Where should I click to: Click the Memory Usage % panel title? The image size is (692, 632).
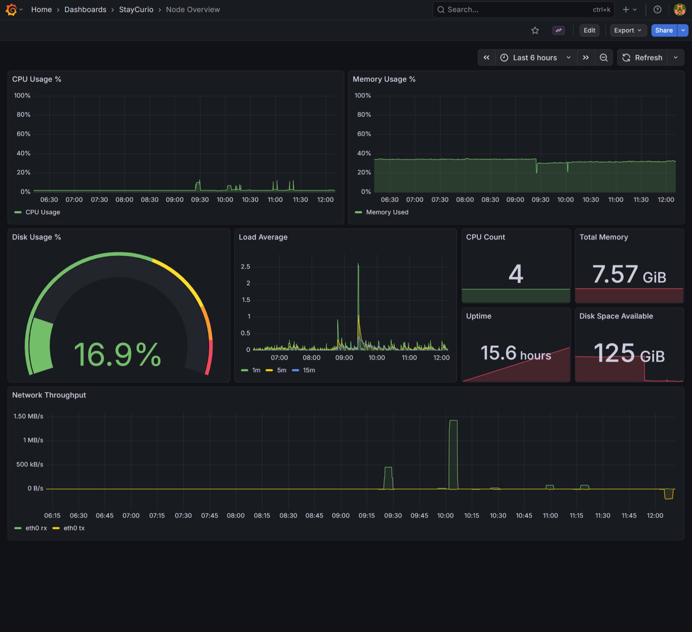pos(384,79)
